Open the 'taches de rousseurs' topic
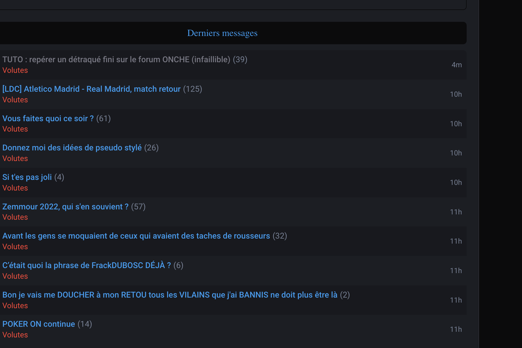Screen dimensions: 522x348 (136, 236)
